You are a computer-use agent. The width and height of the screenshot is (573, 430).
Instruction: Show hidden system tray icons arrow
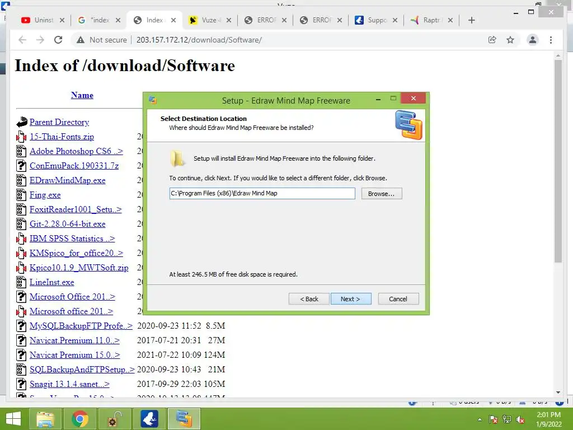point(480,419)
